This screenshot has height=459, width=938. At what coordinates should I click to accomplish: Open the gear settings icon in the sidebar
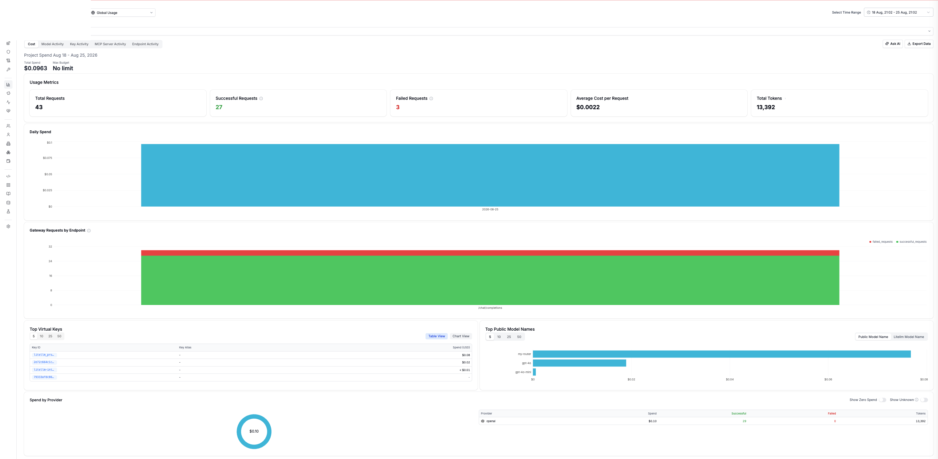[x=8, y=226]
